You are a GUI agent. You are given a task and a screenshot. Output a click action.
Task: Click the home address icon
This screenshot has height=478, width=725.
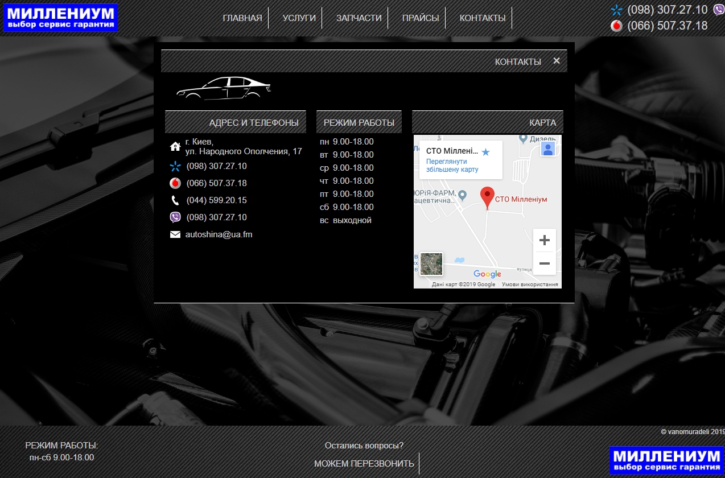(175, 147)
